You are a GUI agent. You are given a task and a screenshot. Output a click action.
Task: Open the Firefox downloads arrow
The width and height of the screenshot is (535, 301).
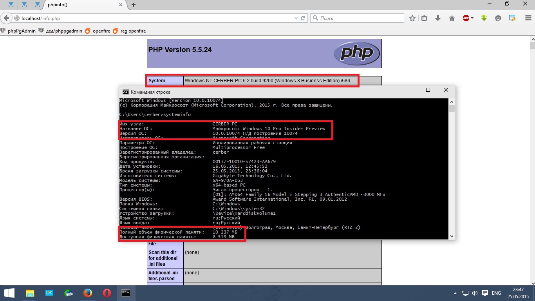(438, 18)
